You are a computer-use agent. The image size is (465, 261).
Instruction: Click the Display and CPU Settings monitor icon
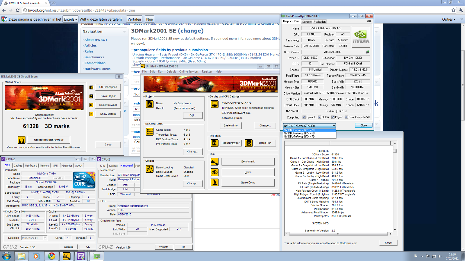[214, 104]
